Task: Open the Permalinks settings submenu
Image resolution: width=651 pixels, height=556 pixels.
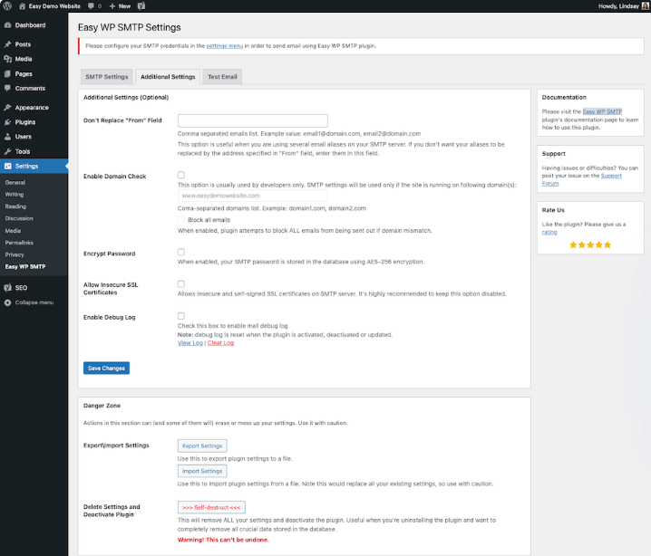Action: pos(19,243)
